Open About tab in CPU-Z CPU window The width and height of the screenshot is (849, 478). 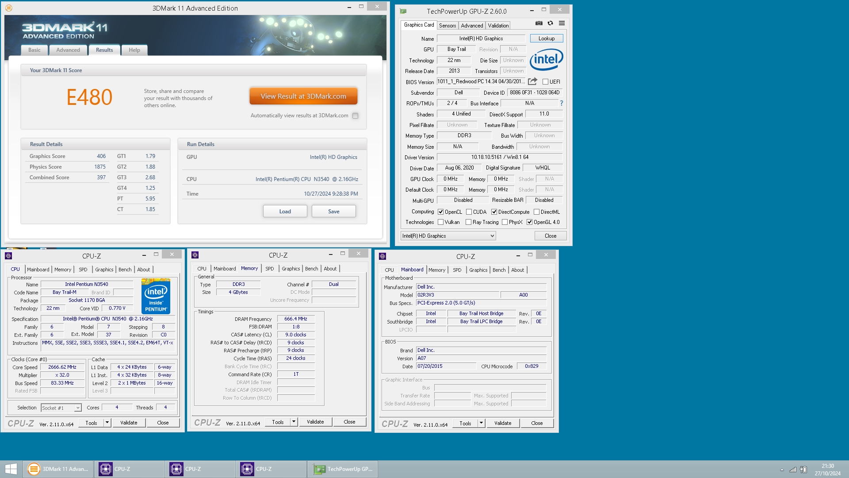click(x=143, y=270)
